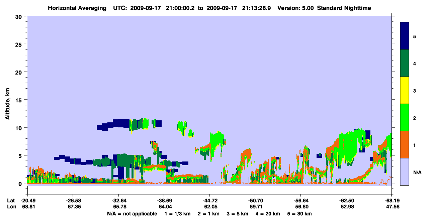Click the 'N/A = not applicable' footnote

[132, 214]
